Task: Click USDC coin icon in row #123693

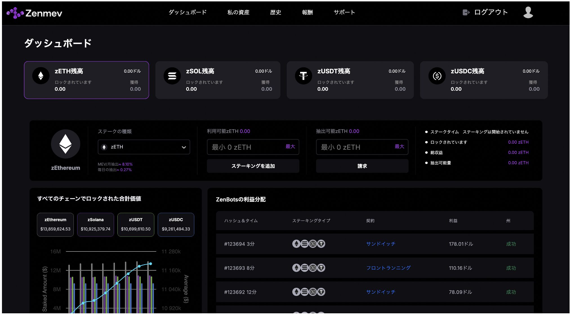Action: tap(313, 268)
